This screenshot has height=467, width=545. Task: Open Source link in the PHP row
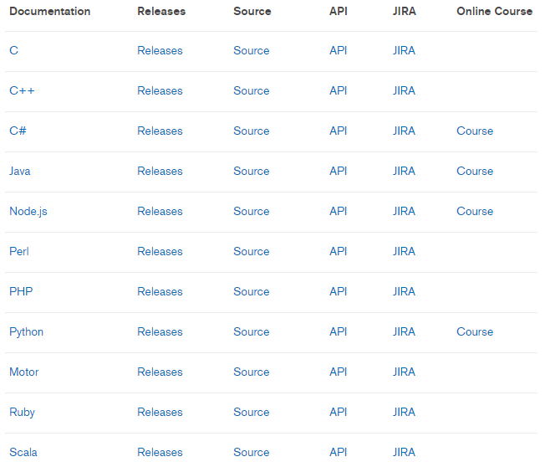[252, 291]
